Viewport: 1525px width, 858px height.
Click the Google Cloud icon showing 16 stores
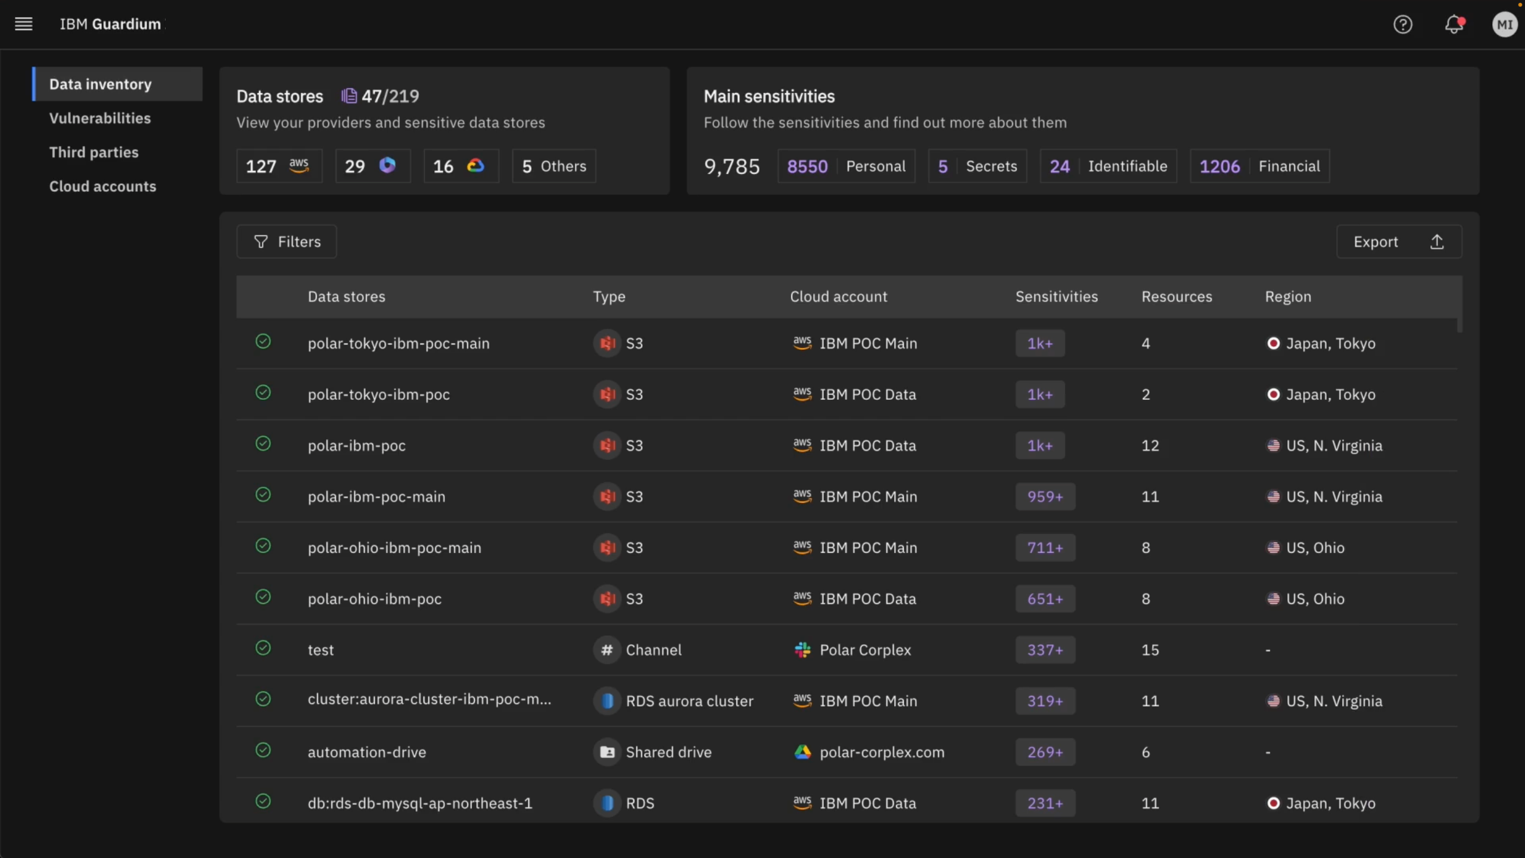tap(475, 166)
